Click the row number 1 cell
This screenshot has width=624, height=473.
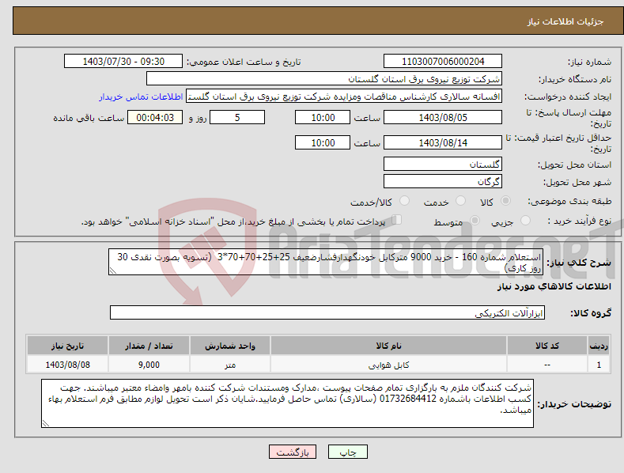tap(599, 365)
